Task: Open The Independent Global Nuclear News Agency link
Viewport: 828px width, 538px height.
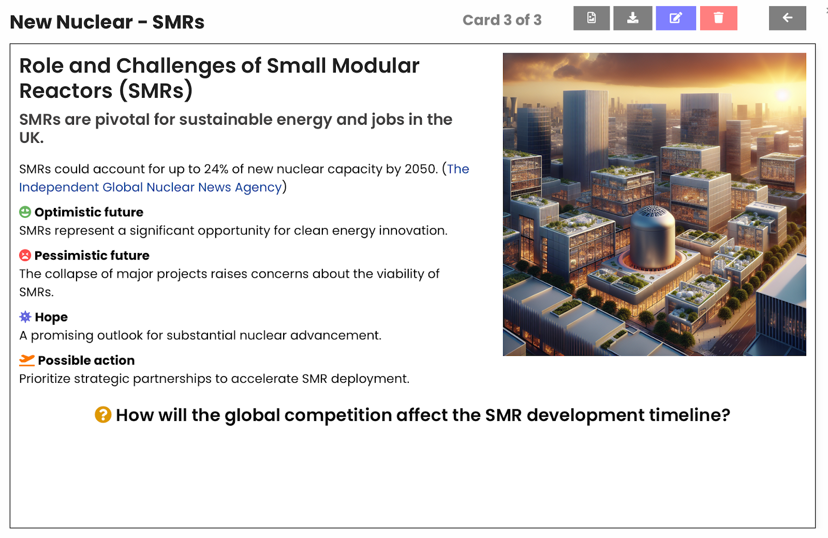Action: 244,178
